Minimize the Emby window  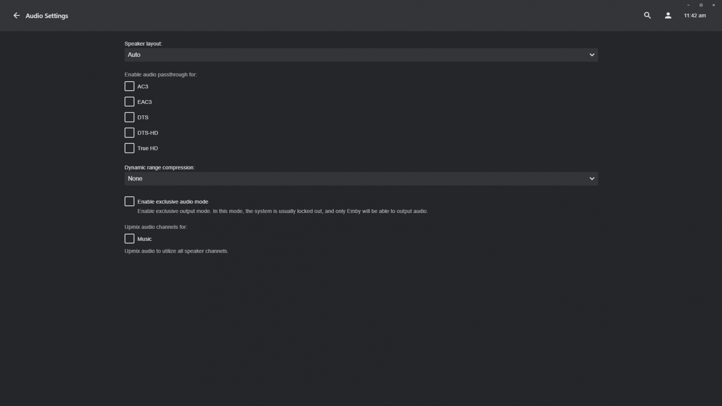coord(688,5)
